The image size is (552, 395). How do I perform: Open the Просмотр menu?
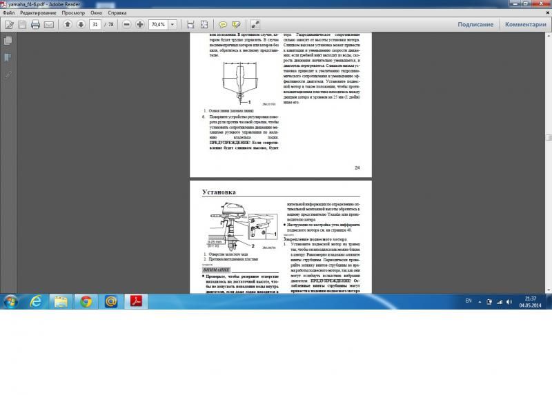click(x=73, y=12)
